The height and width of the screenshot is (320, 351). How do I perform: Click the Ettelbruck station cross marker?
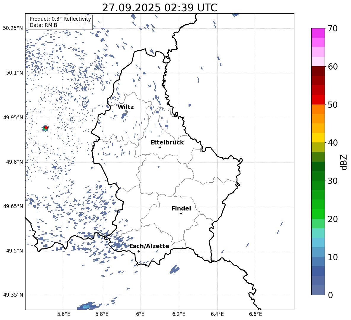pyautogui.click(x=160, y=147)
